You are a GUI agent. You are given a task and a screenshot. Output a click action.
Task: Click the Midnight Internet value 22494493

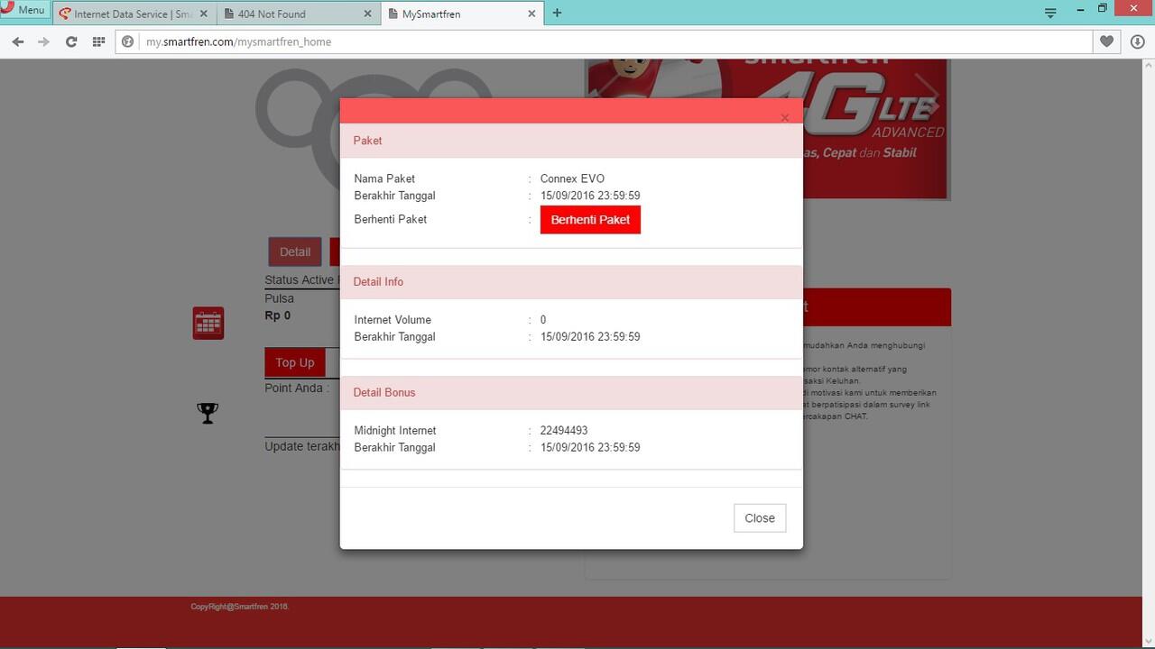click(564, 431)
